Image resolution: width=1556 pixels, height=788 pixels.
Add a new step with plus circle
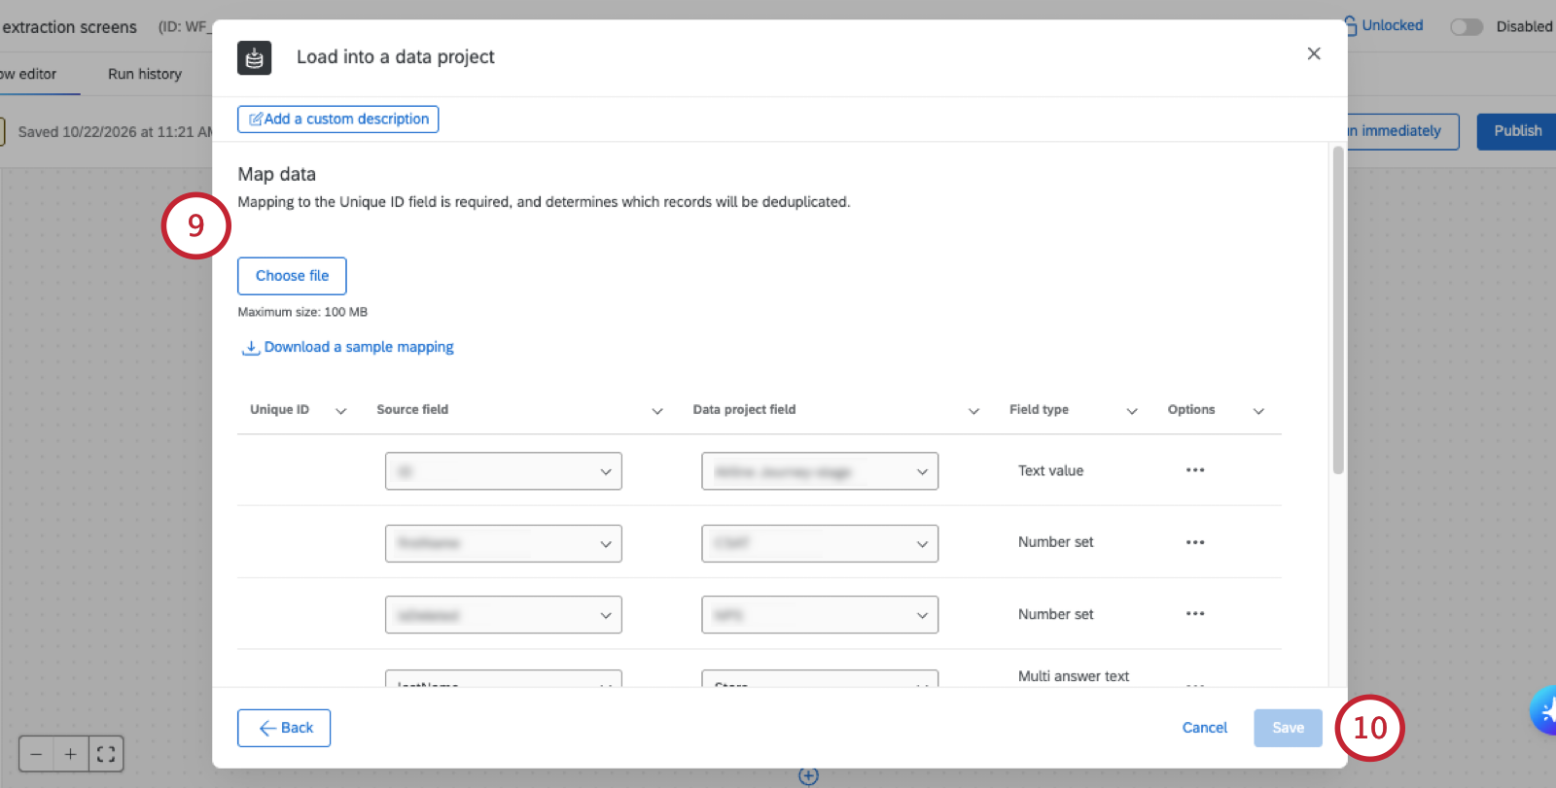[808, 776]
